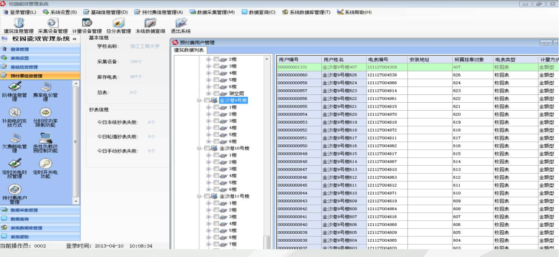Toggle the 架空层 checkbox in the tree
This screenshot has height=257, width=560.
[216, 94]
